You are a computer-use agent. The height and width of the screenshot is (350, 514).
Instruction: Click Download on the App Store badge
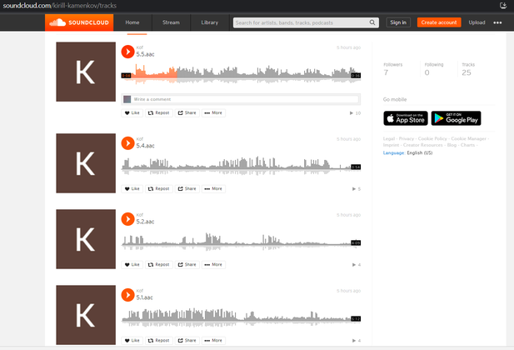point(406,118)
